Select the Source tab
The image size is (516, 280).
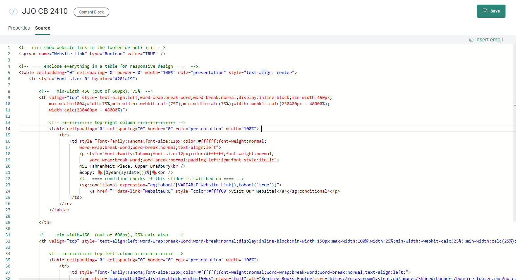tap(43, 28)
